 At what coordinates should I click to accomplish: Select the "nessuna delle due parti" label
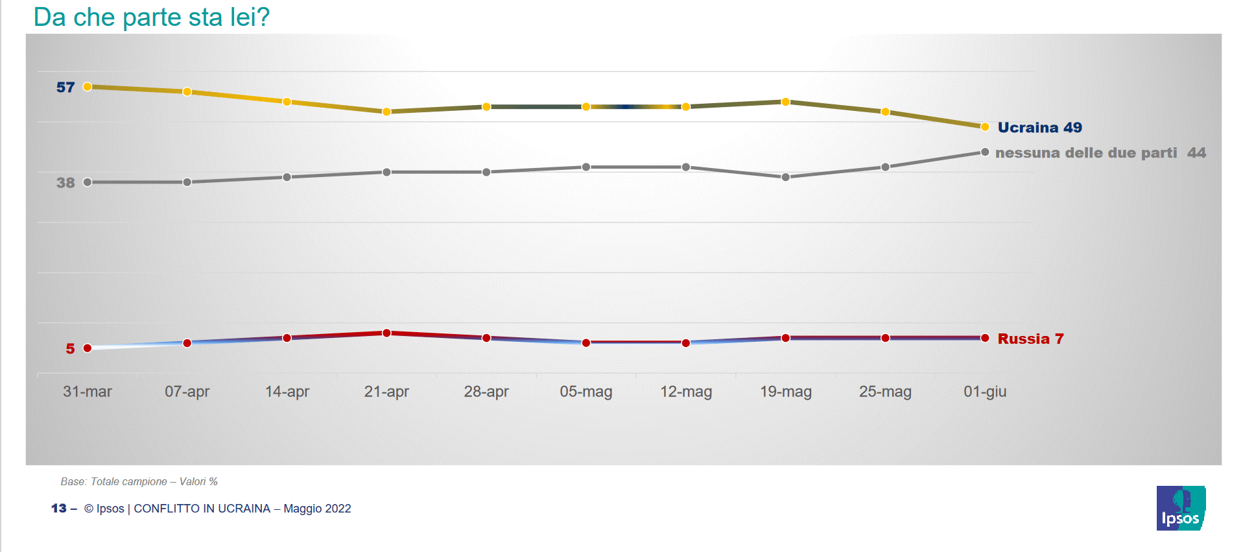tap(1086, 153)
